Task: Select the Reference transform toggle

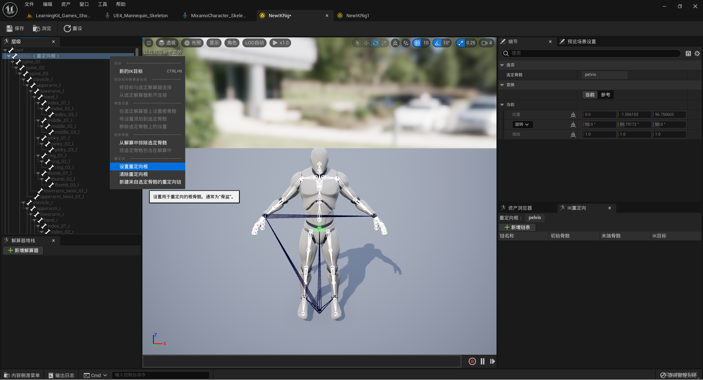Action: pyautogui.click(x=606, y=95)
